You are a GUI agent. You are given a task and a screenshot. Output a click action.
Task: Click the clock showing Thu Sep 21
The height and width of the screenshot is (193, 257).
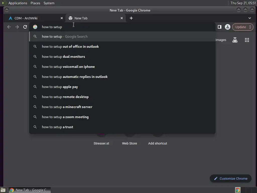[x=243, y=3]
